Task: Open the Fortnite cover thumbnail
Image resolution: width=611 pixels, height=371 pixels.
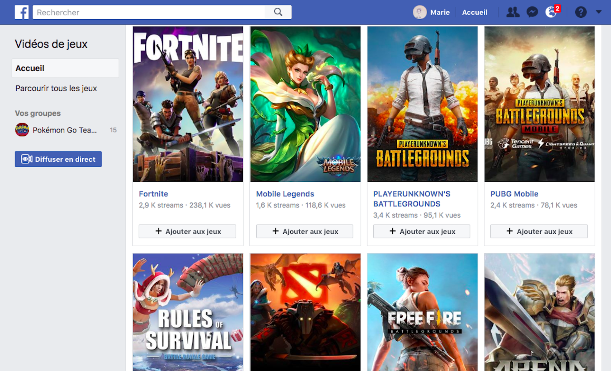Action: [188, 104]
